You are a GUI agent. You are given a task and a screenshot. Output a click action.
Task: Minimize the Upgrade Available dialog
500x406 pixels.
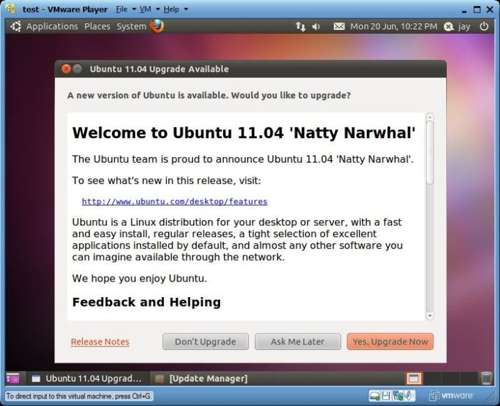coord(77,69)
